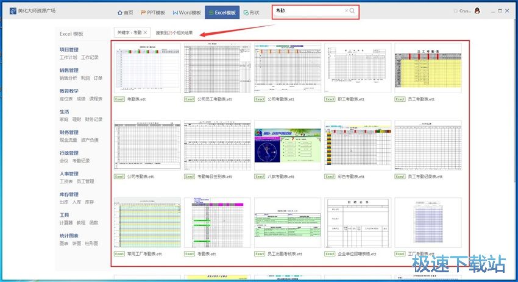Click Excel badge beside 员工出勤考核表.ett
Screen dimensions: 518x282
pos(260,253)
